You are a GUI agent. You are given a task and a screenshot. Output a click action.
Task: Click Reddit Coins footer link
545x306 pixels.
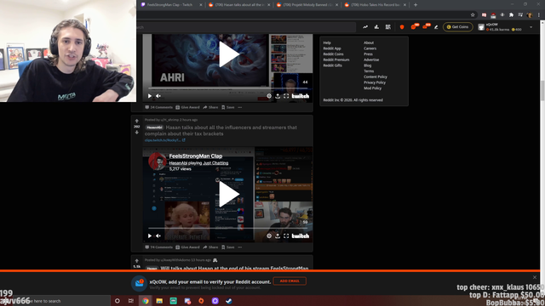(x=333, y=54)
